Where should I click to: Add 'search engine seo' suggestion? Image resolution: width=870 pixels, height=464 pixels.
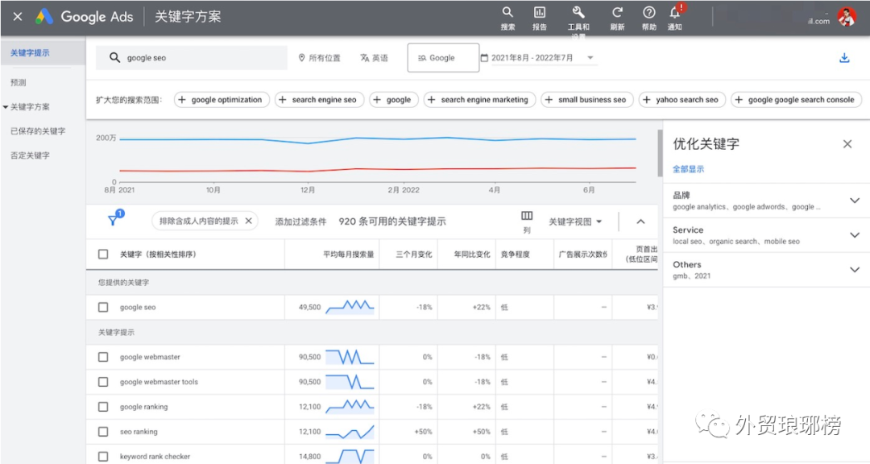click(320, 100)
